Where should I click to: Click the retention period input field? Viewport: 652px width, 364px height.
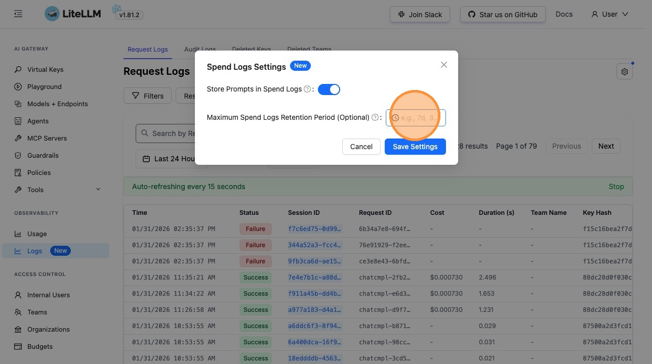[x=419, y=118]
